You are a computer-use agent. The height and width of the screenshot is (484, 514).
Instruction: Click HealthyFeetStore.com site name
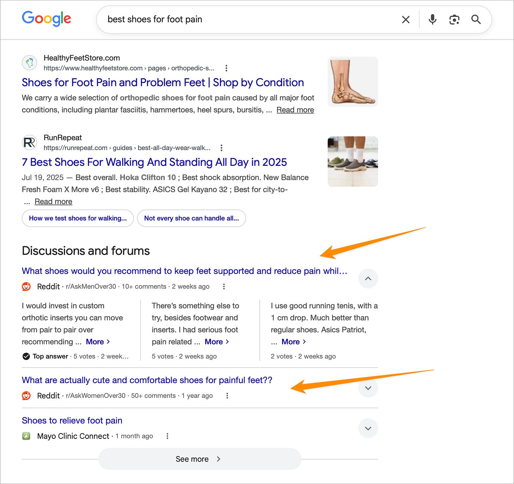pos(82,58)
